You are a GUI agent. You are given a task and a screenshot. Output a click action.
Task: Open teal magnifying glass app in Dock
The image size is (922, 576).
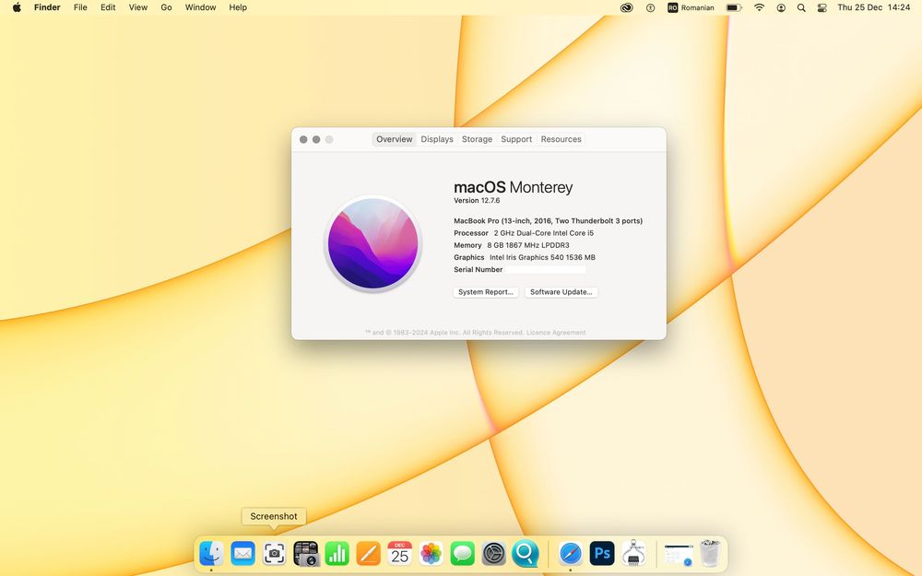click(526, 553)
